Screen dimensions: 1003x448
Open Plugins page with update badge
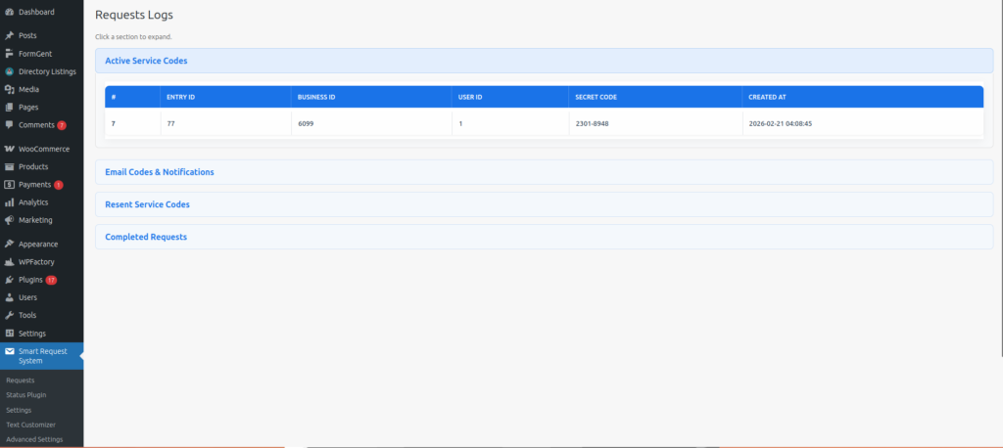(31, 280)
